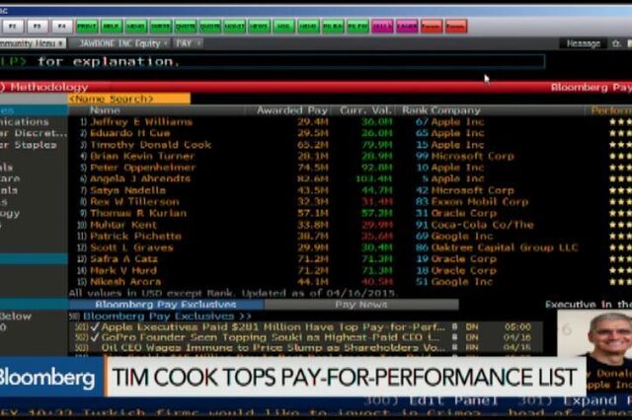
Task: Click the green NEWS toolbar button
Action: pyautogui.click(x=259, y=27)
